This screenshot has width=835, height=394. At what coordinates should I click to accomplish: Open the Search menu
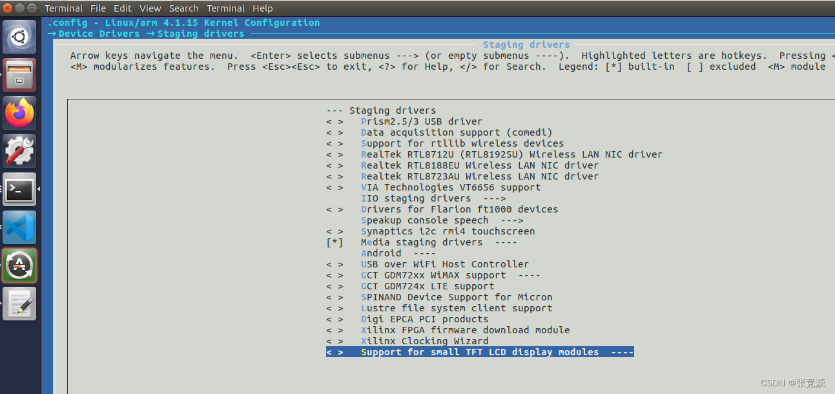click(183, 8)
